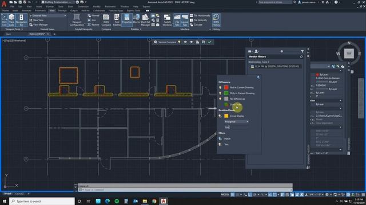Open the Drafting & Annotation workspace dropdown
This screenshot has height=205, width=366.
click(x=58, y=2)
